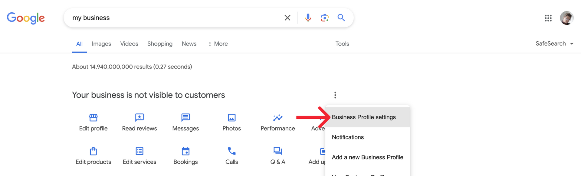Open the Q & A chat icon
The height and width of the screenshot is (176, 581).
point(278,151)
